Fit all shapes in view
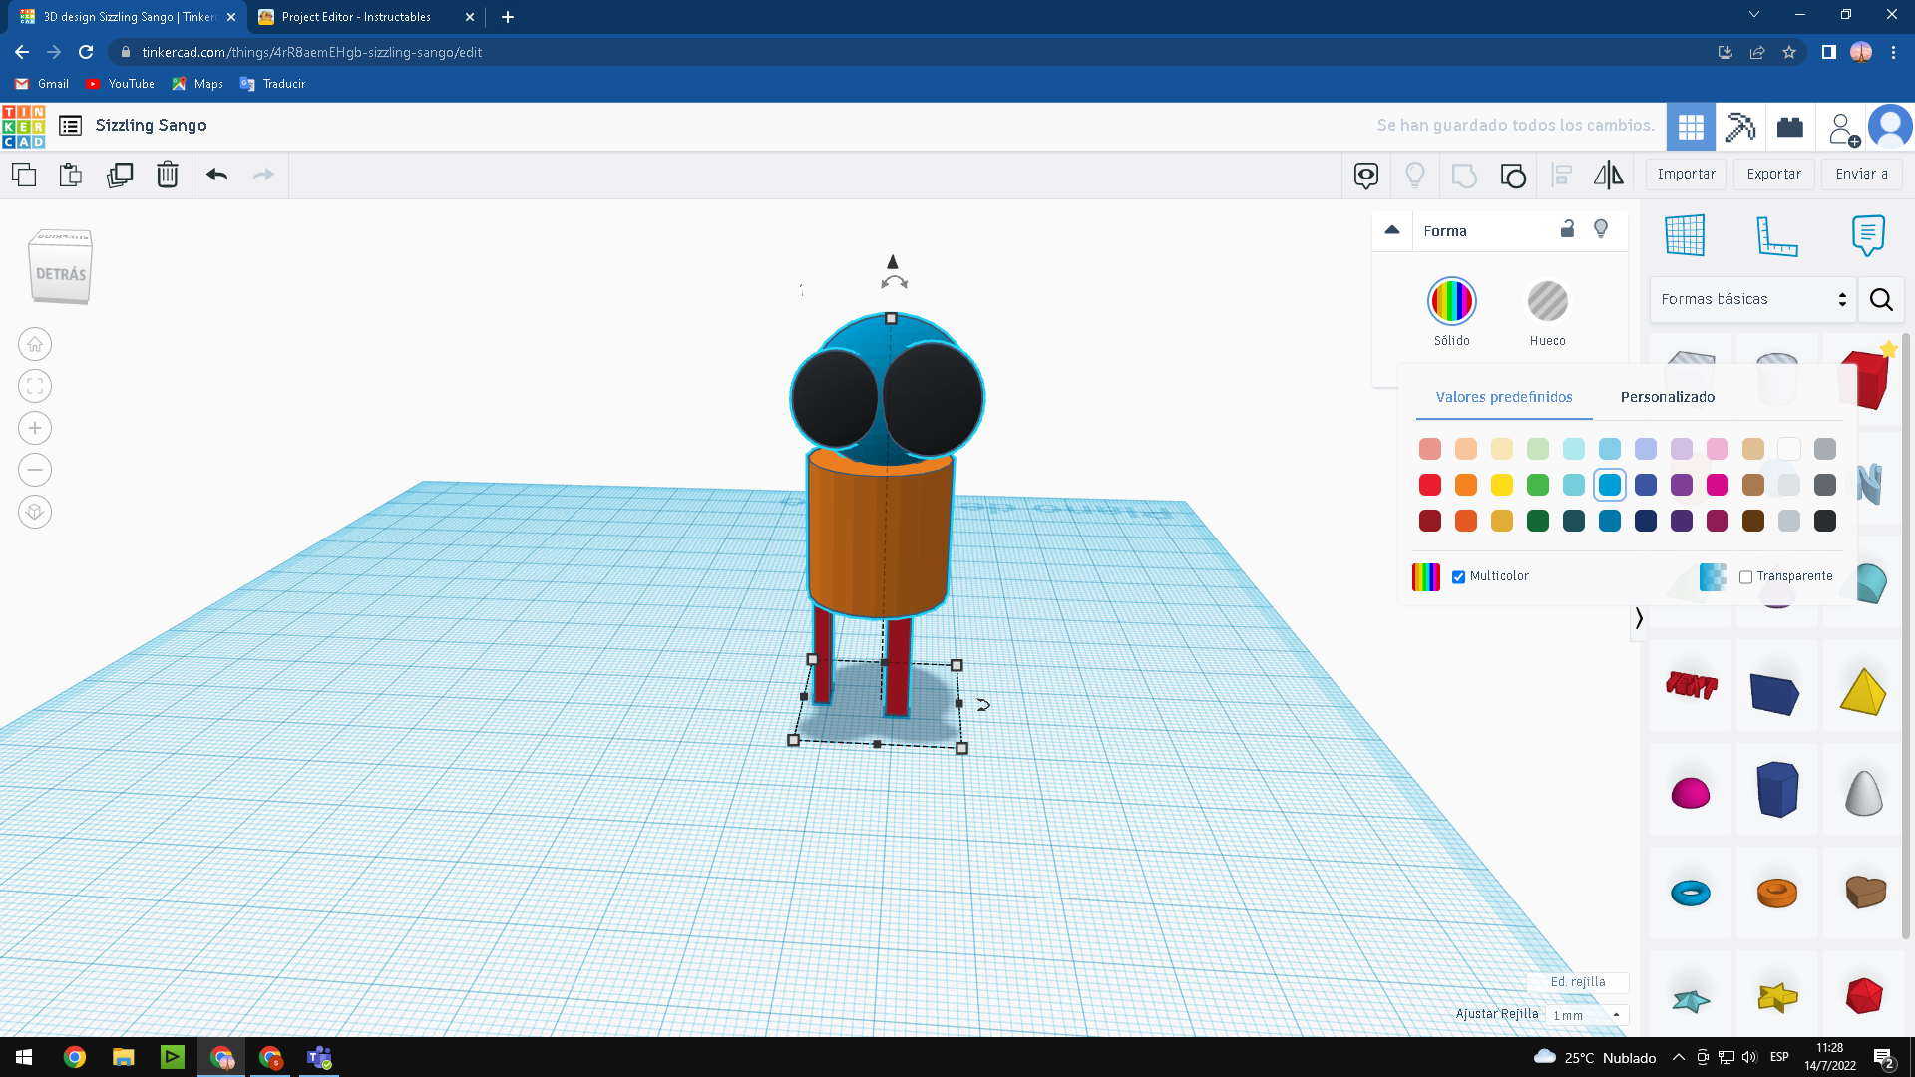This screenshot has height=1077, width=1915. [35, 386]
